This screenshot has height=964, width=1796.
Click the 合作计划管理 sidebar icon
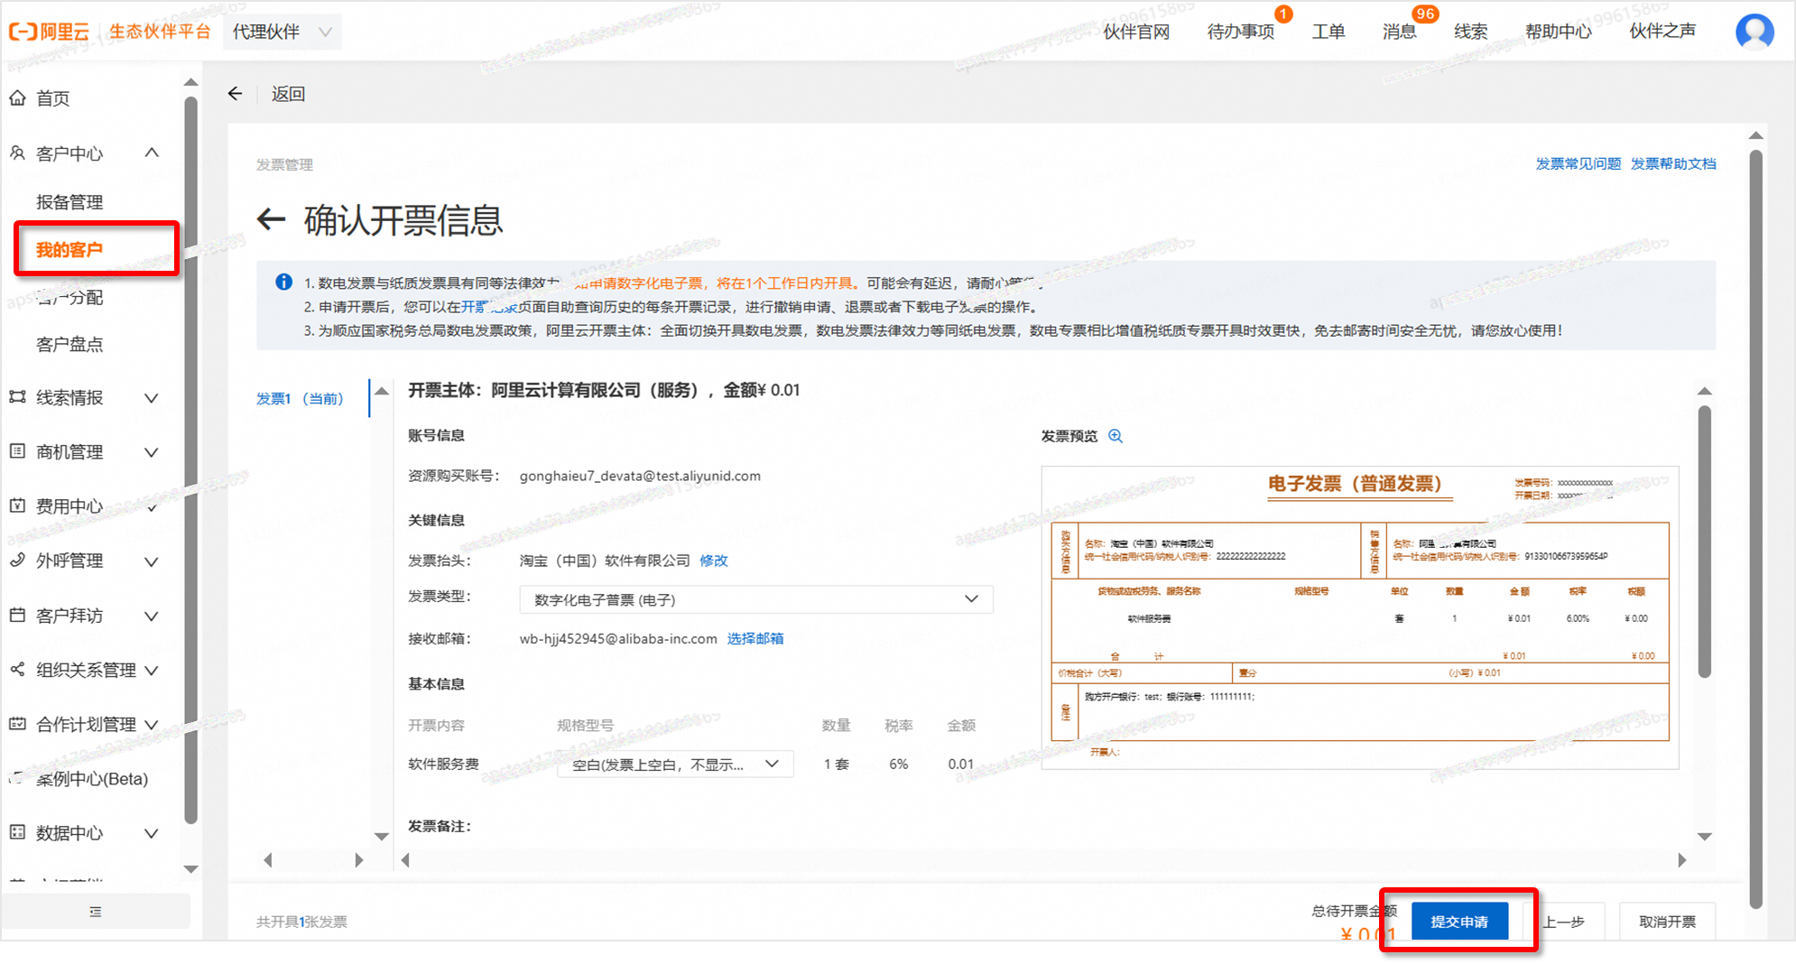(x=17, y=724)
